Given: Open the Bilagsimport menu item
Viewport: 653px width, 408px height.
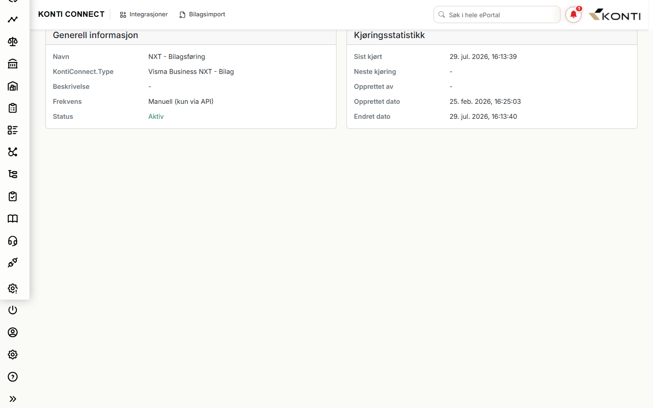Looking at the screenshot, I should (202, 15).
